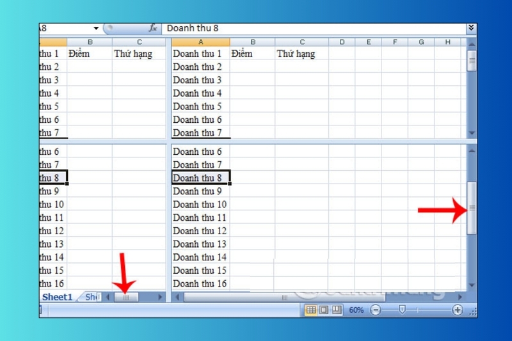Select column E header
This screenshot has width=512, height=341.
pos(369,42)
